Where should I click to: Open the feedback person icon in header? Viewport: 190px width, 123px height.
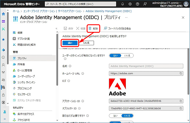(145, 4)
